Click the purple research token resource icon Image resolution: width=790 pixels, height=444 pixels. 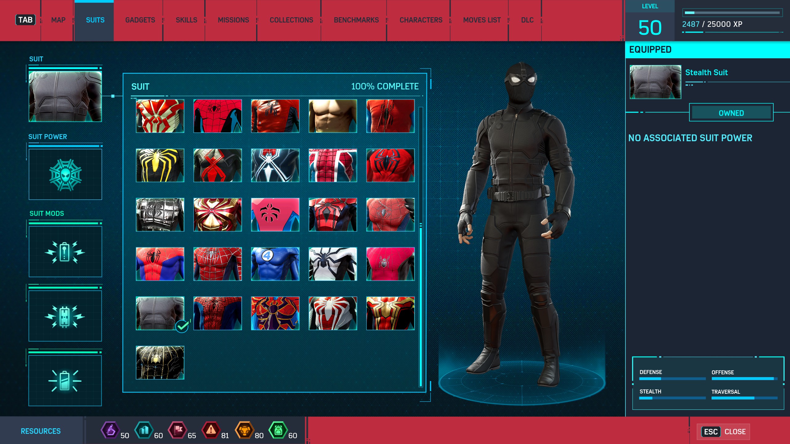pos(110,430)
